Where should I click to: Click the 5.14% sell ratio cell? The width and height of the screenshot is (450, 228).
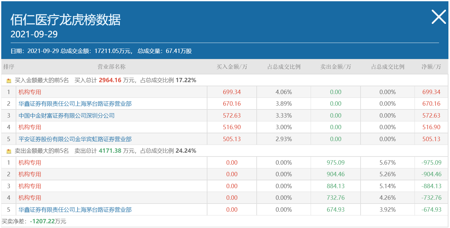pyautogui.click(x=388, y=186)
